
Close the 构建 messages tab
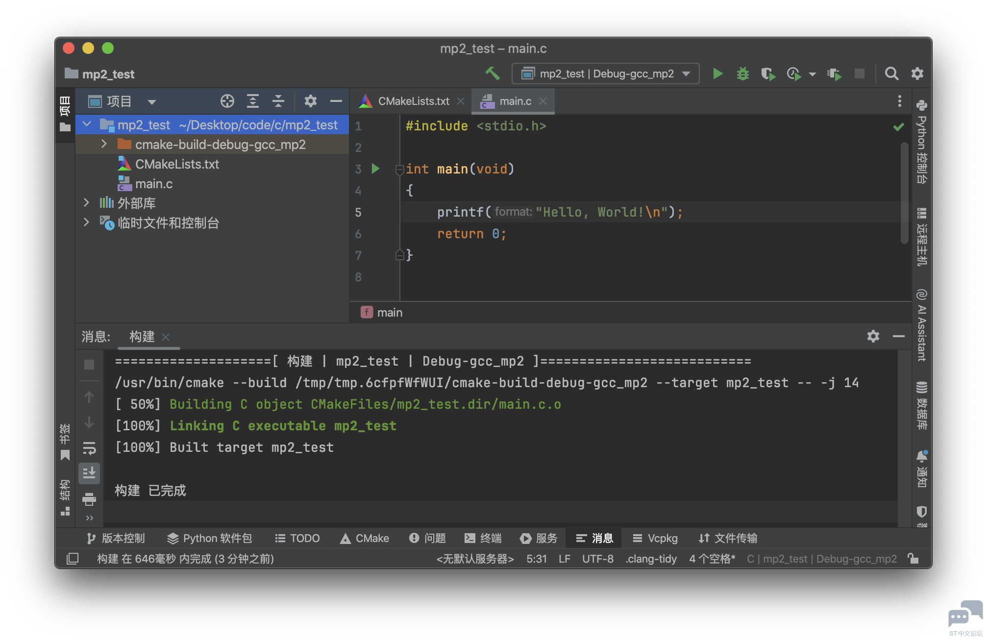(x=166, y=337)
